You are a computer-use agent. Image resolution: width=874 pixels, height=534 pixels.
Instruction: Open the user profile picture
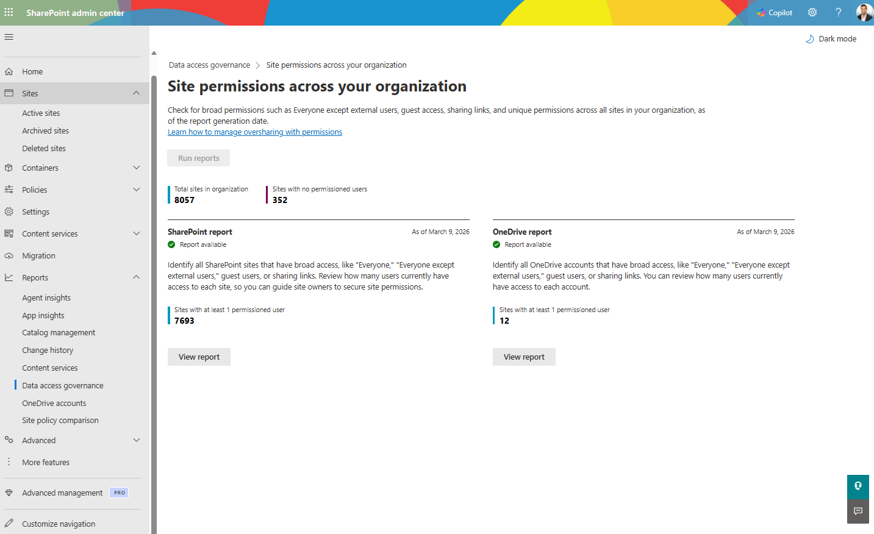[864, 12]
